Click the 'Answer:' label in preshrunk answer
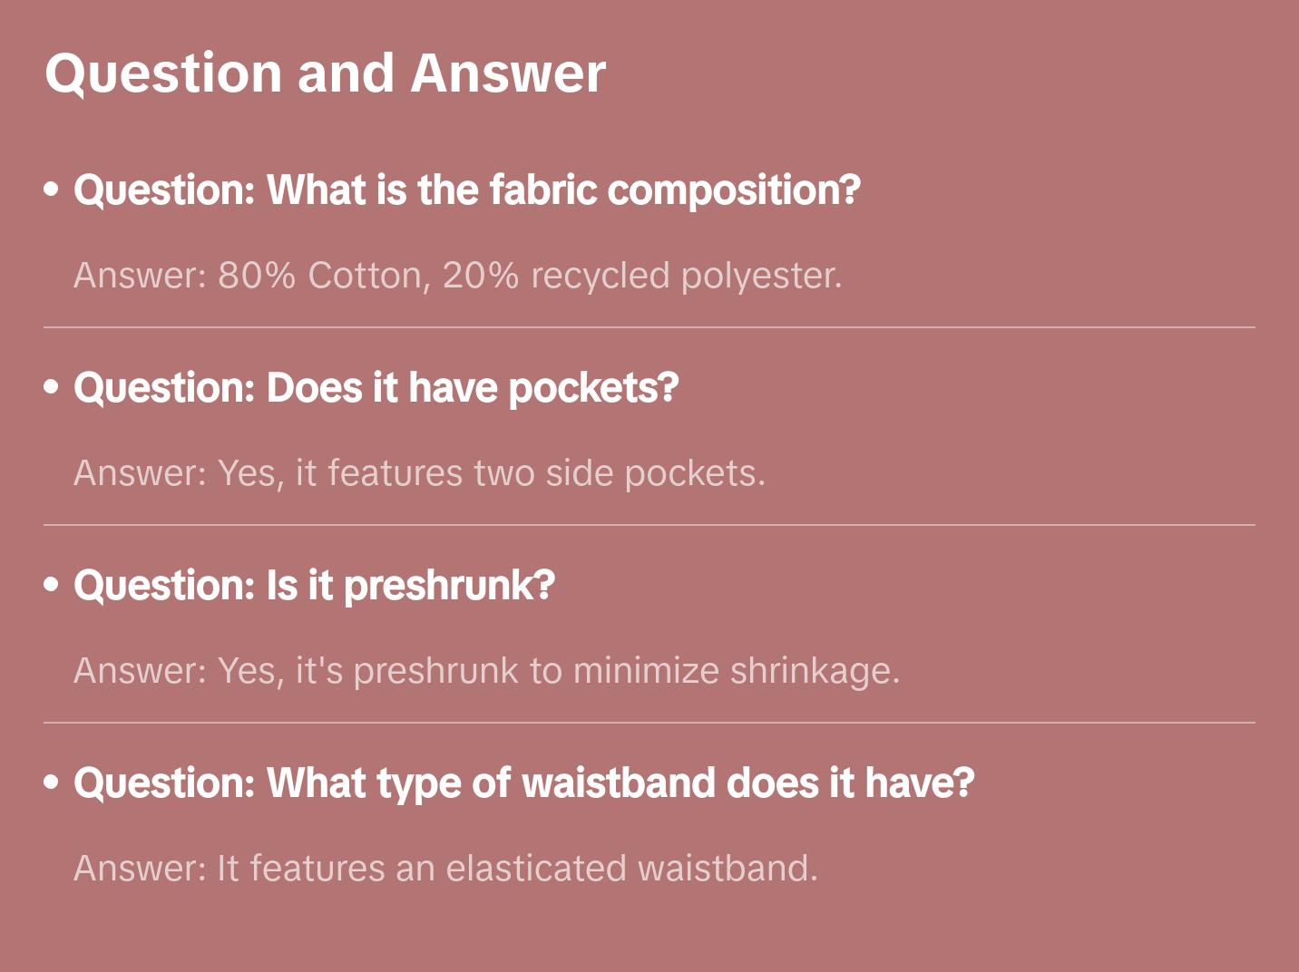The width and height of the screenshot is (1299, 972). click(141, 671)
